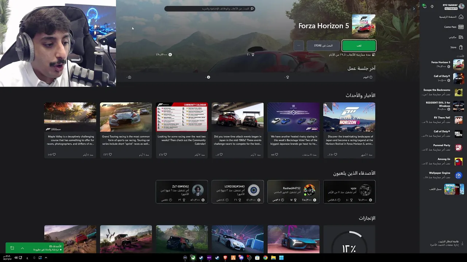The image size is (467, 262).
Task: Click the microphone tray icon
Action: click(34, 258)
